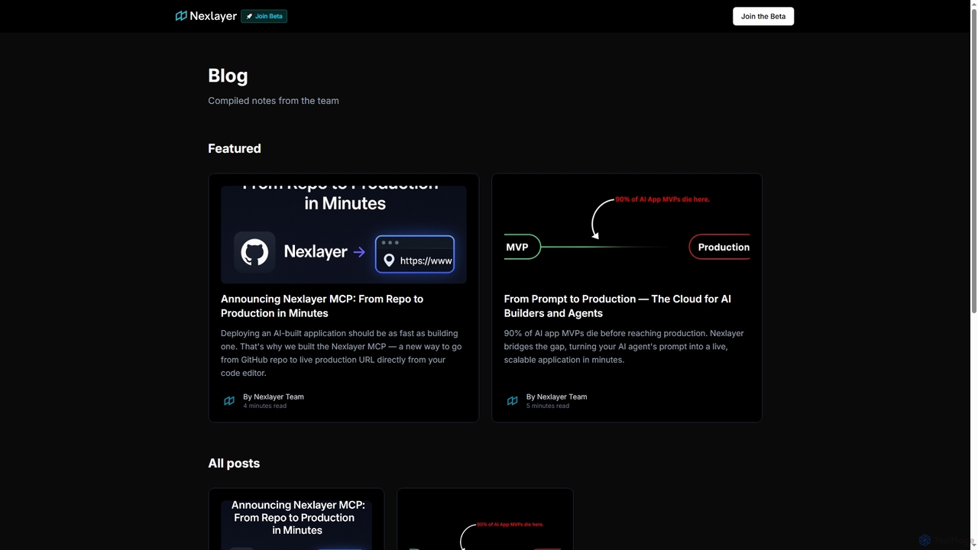Open MCP post thumbnail under All posts

coord(296,525)
